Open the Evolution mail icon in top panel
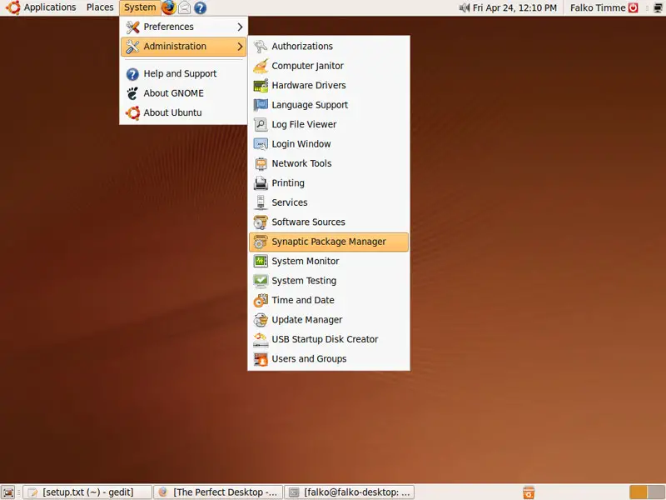The width and height of the screenshot is (666, 500). click(x=184, y=7)
